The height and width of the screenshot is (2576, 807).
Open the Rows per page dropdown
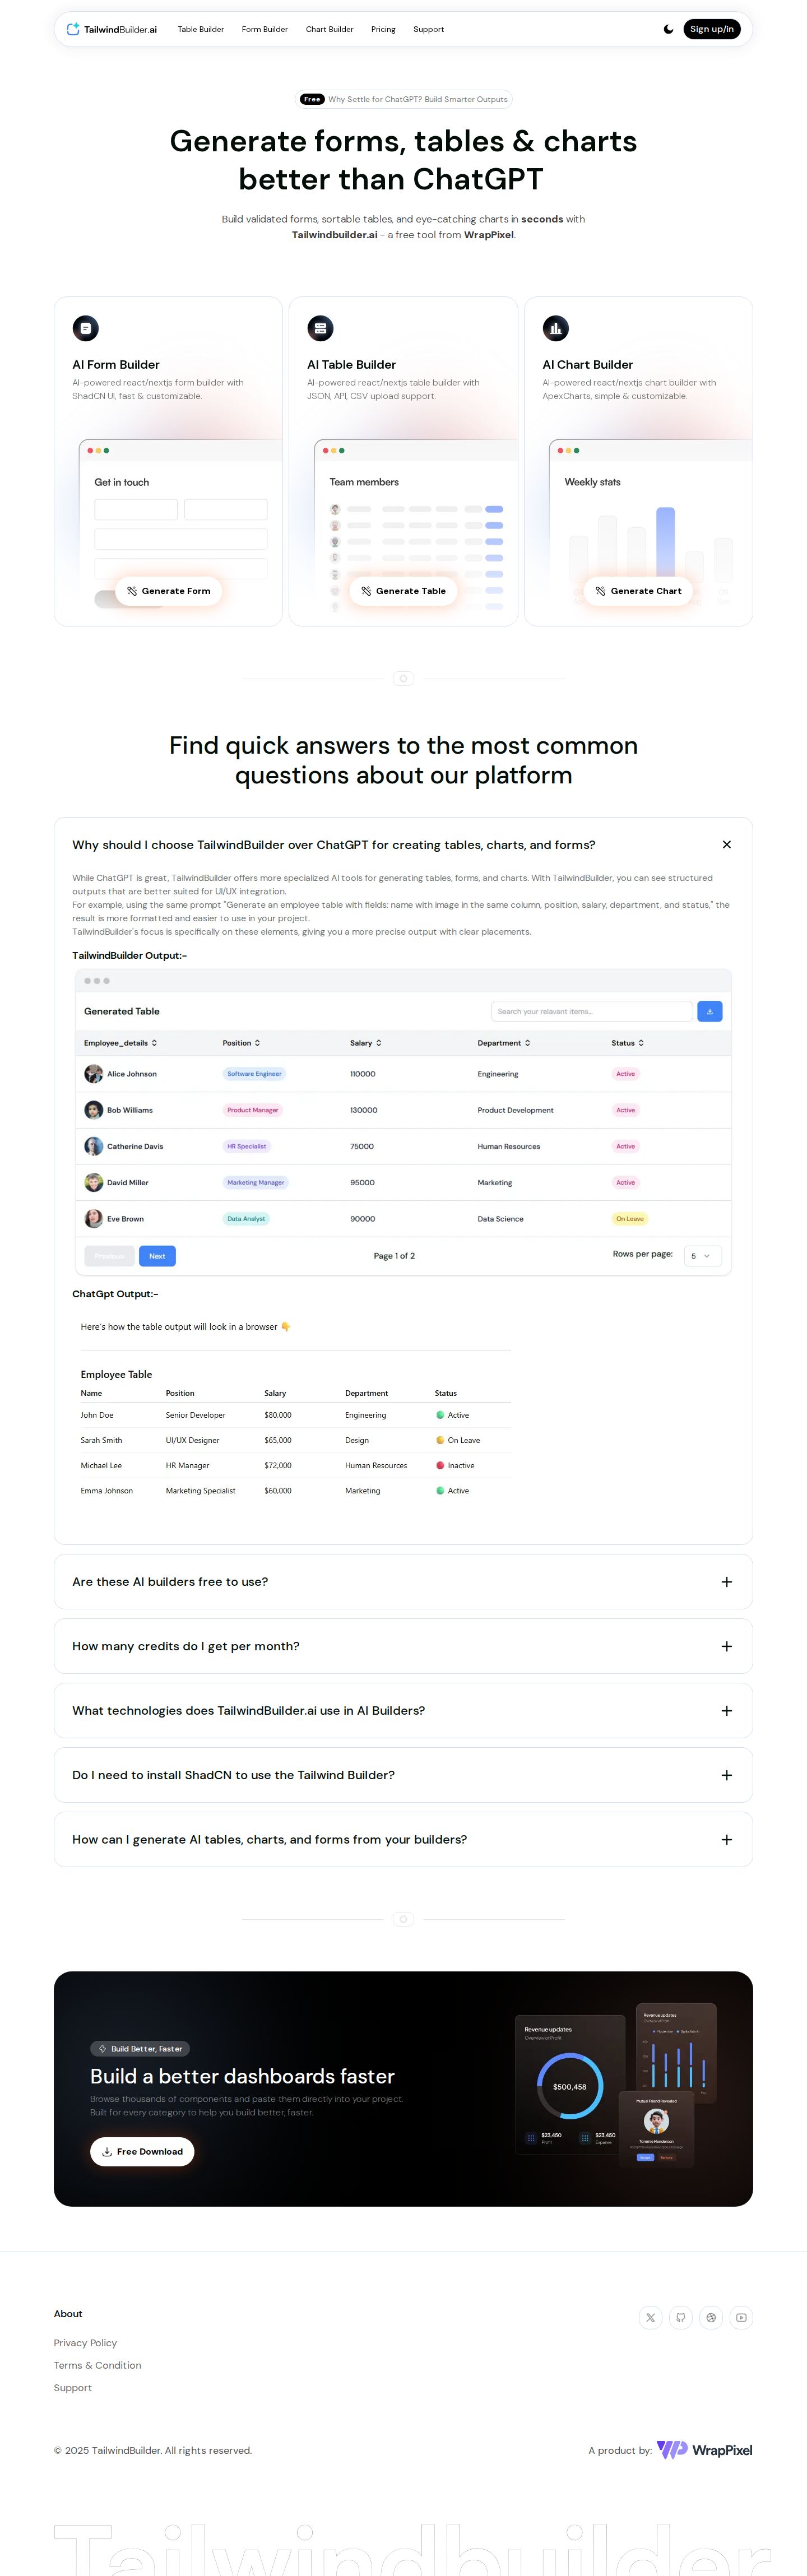pos(702,1256)
